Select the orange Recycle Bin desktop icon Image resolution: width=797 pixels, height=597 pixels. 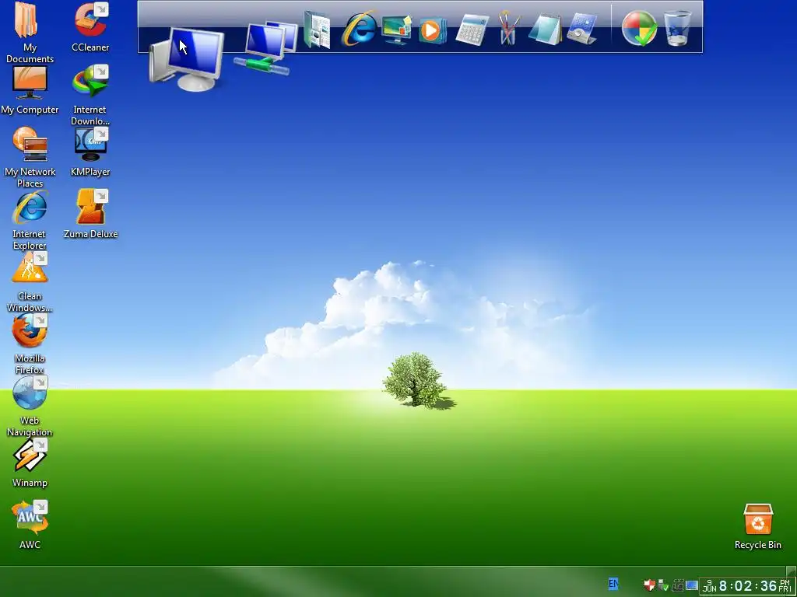coord(758,519)
